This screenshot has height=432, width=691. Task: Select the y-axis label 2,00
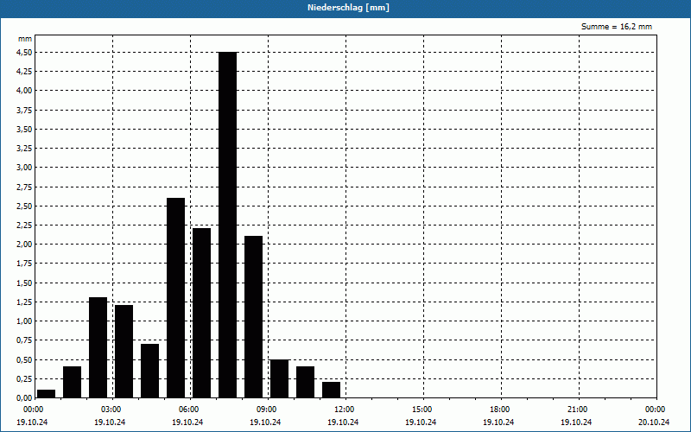tap(24, 245)
